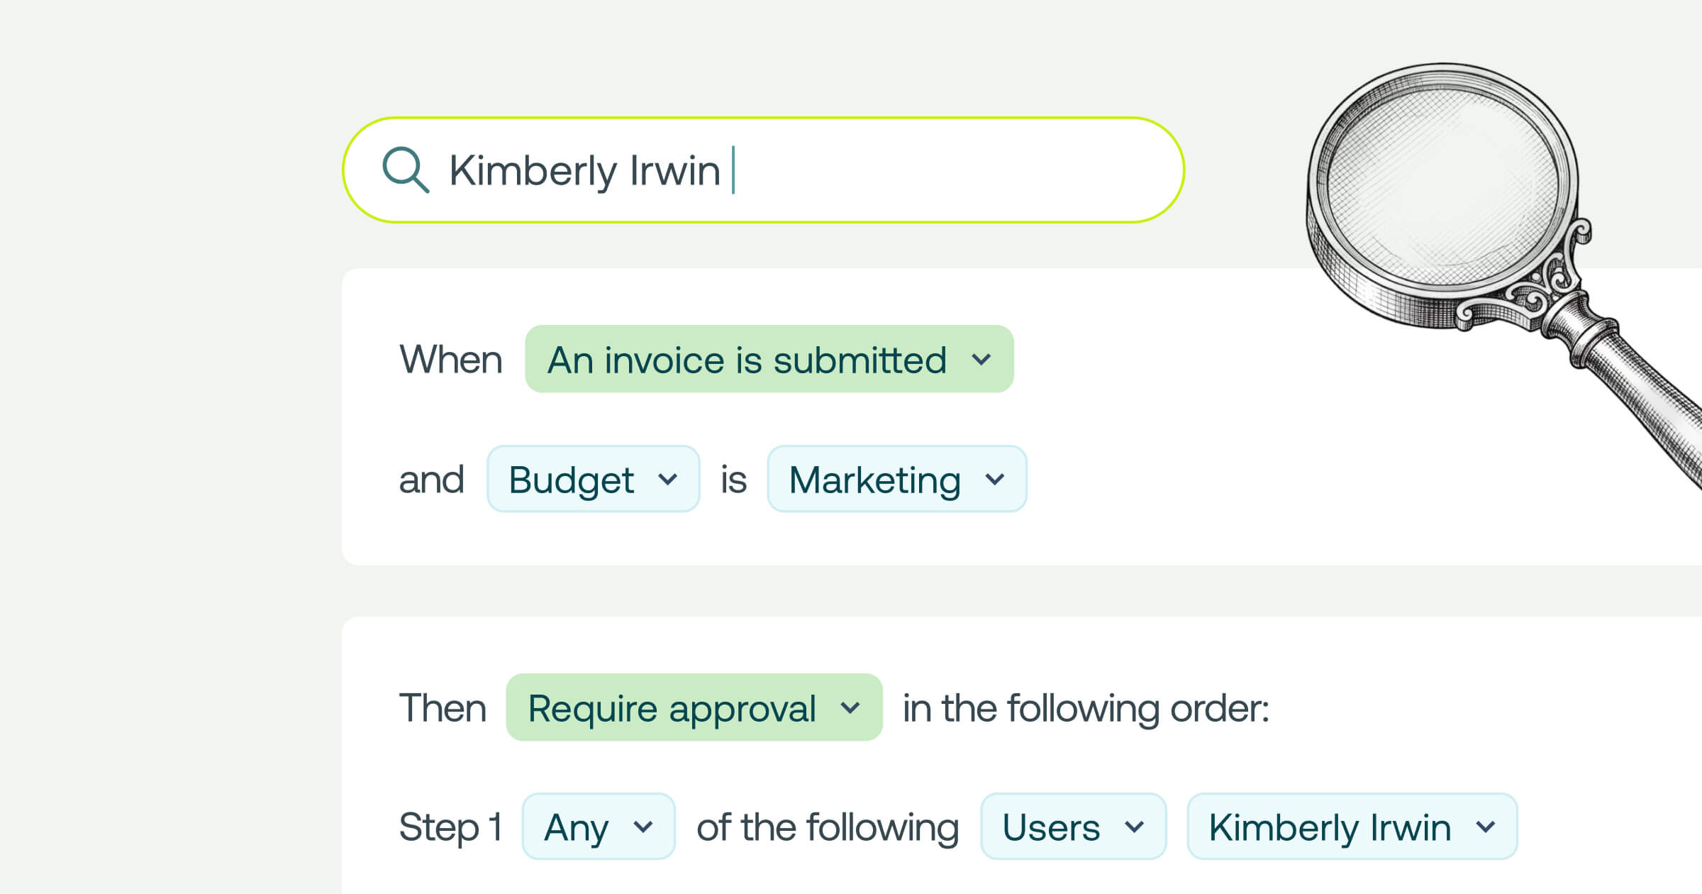The image size is (1702, 894).
Task: Click the chevron inside the Any selector
Action: 643,827
